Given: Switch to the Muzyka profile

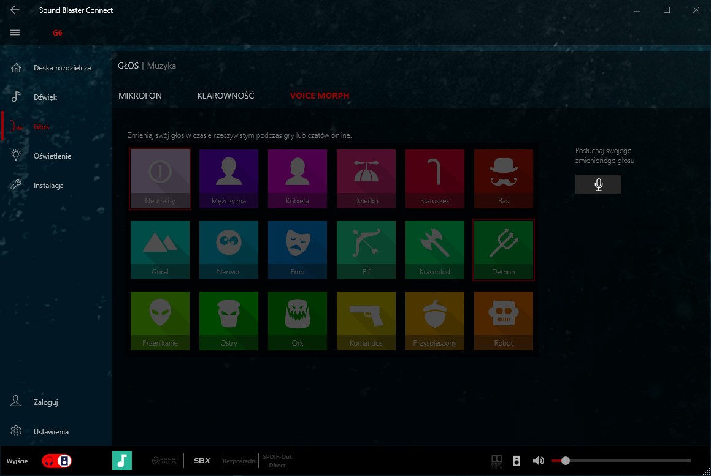Looking at the screenshot, I should pyautogui.click(x=161, y=66).
